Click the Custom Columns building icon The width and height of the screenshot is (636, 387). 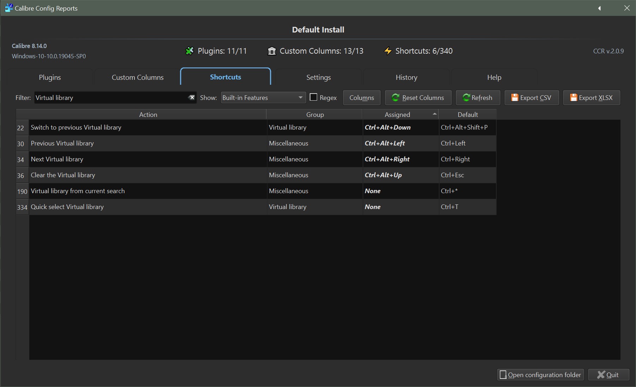point(272,51)
